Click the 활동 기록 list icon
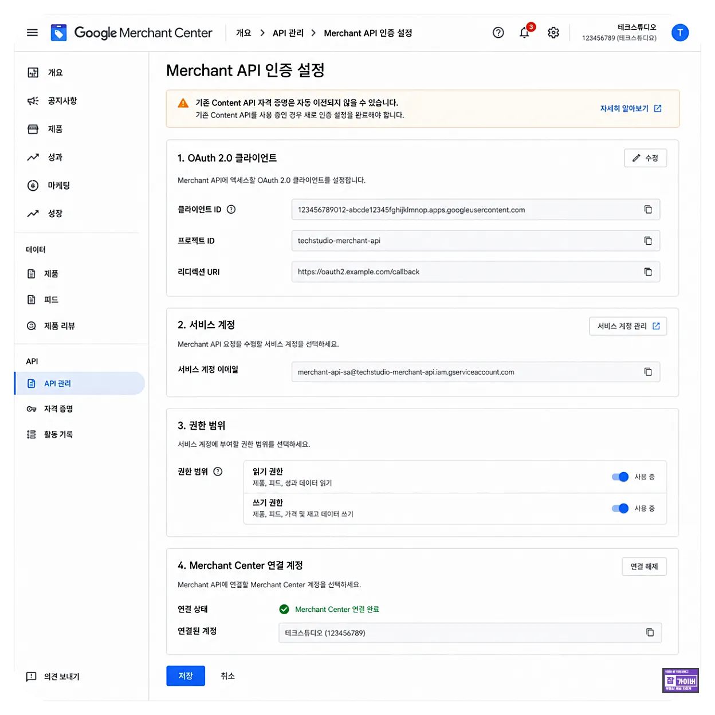This screenshot has width=715, height=715. [x=32, y=434]
